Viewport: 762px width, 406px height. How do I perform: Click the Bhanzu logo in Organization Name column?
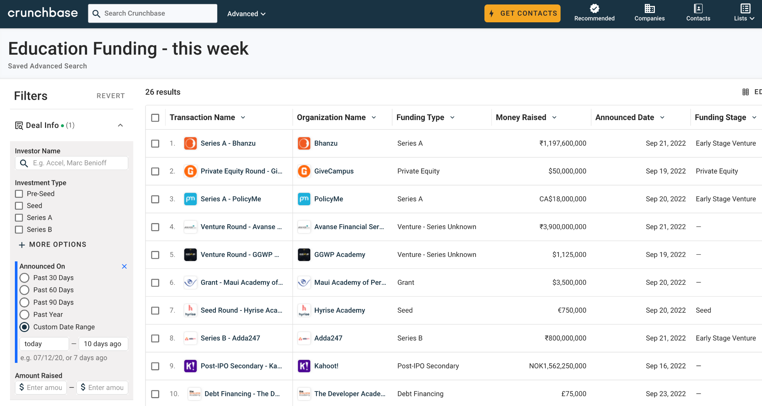tap(304, 144)
